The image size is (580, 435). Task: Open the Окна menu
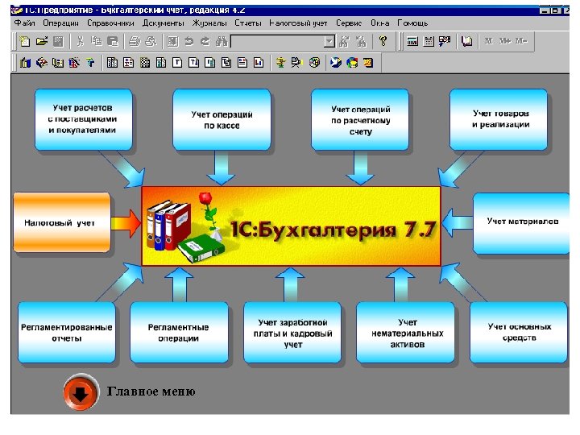click(380, 23)
